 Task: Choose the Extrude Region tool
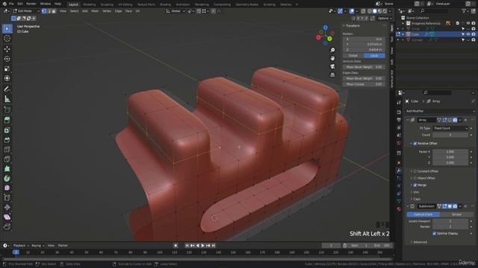pos(7,120)
